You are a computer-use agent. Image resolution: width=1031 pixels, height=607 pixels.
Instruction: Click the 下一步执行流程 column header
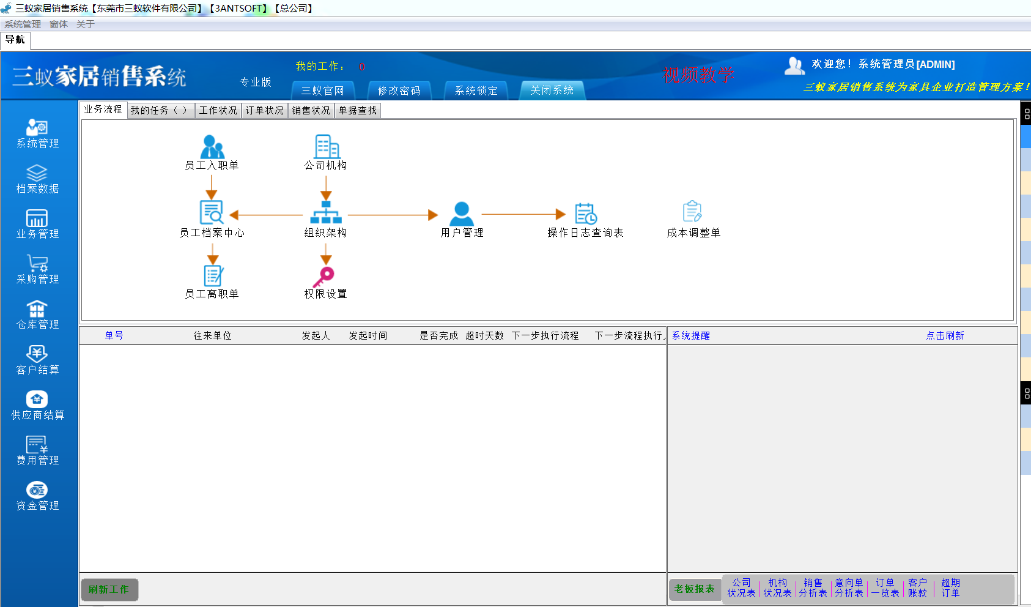click(x=545, y=335)
